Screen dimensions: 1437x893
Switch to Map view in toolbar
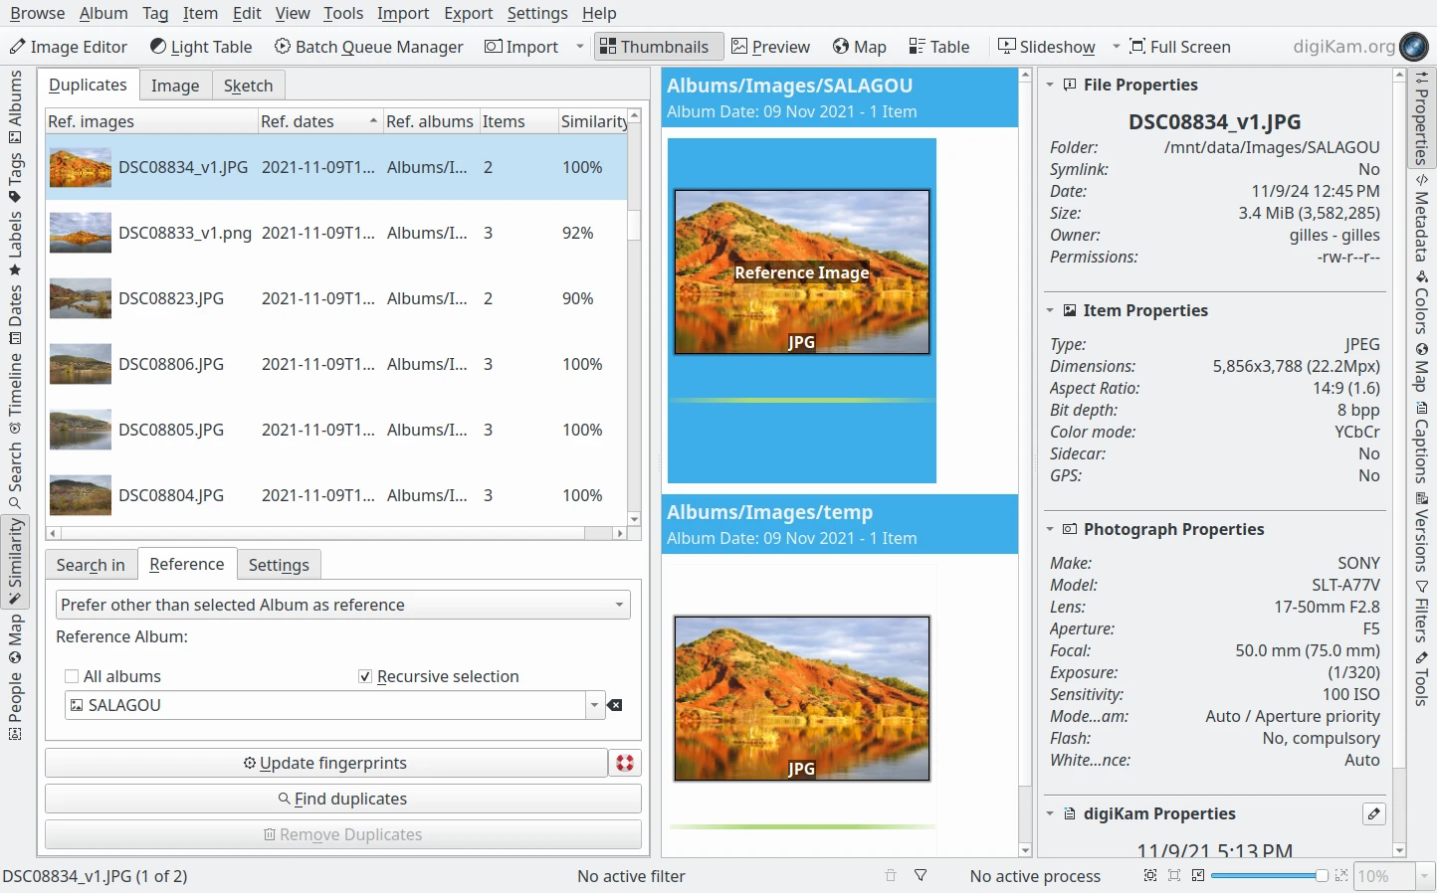click(859, 47)
